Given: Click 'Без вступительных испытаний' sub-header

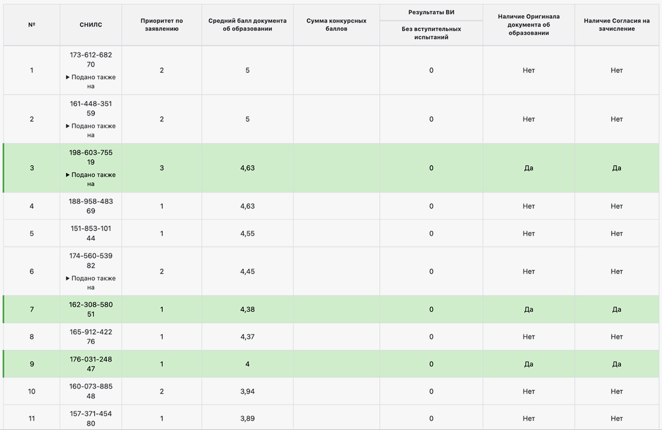Looking at the screenshot, I should [431, 33].
